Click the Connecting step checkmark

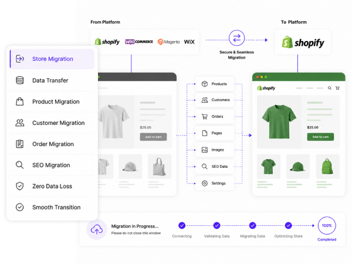(182, 225)
